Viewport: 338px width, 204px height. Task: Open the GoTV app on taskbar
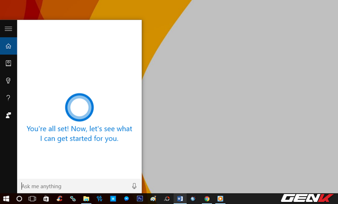100,199
